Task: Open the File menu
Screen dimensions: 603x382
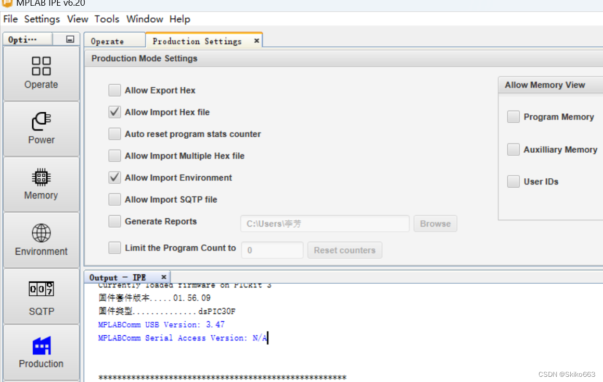Action: pos(10,19)
